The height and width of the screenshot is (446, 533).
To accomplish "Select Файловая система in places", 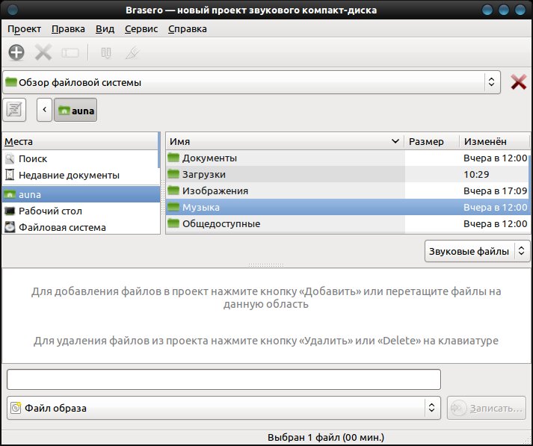I will (81, 227).
